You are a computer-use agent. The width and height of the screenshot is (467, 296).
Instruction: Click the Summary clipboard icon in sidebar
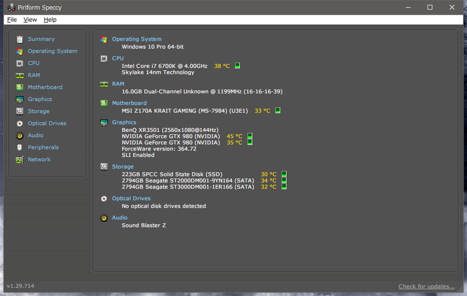20,39
